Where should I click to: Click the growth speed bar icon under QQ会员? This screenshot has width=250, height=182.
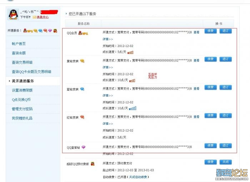click(x=130, y=52)
